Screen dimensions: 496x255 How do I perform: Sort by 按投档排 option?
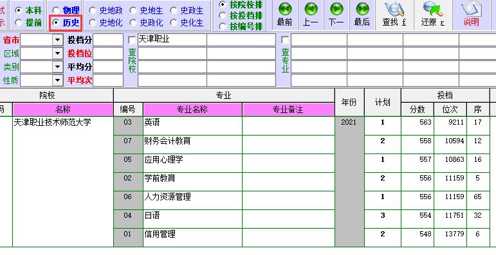coord(223,15)
